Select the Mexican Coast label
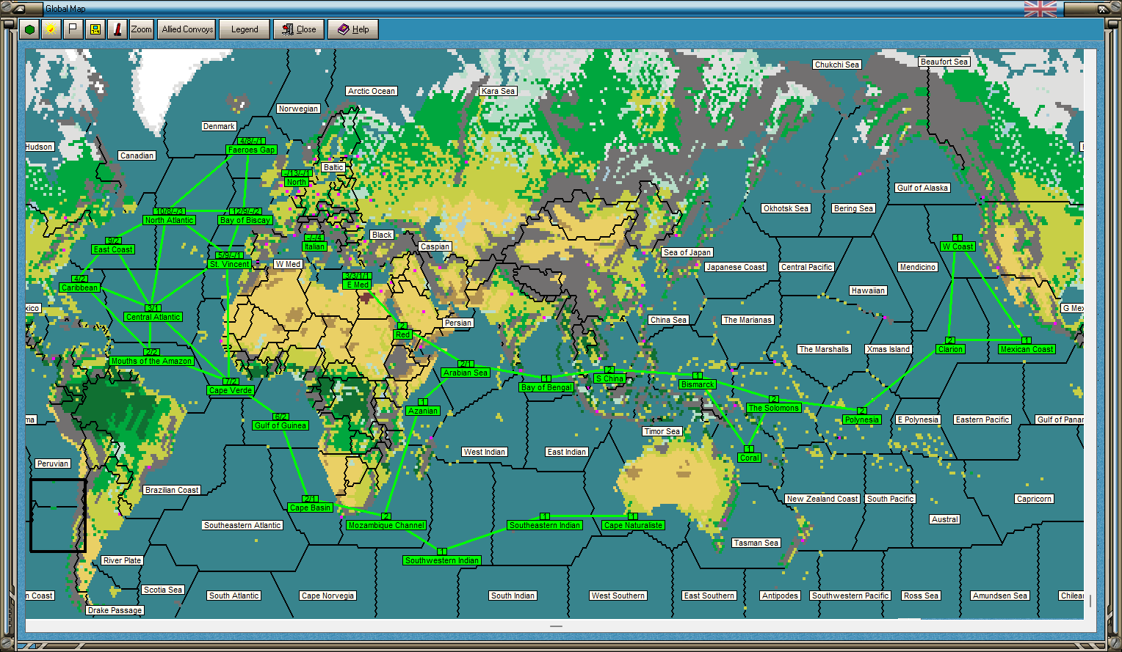Image resolution: width=1122 pixels, height=652 pixels. pyautogui.click(x=1027, y=349)
